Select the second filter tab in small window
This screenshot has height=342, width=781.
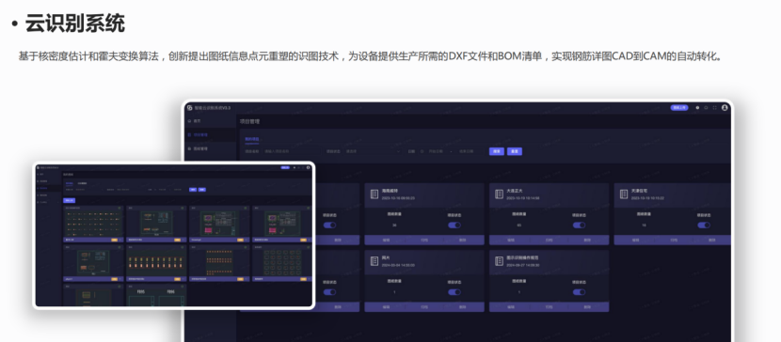coord(83,183)
